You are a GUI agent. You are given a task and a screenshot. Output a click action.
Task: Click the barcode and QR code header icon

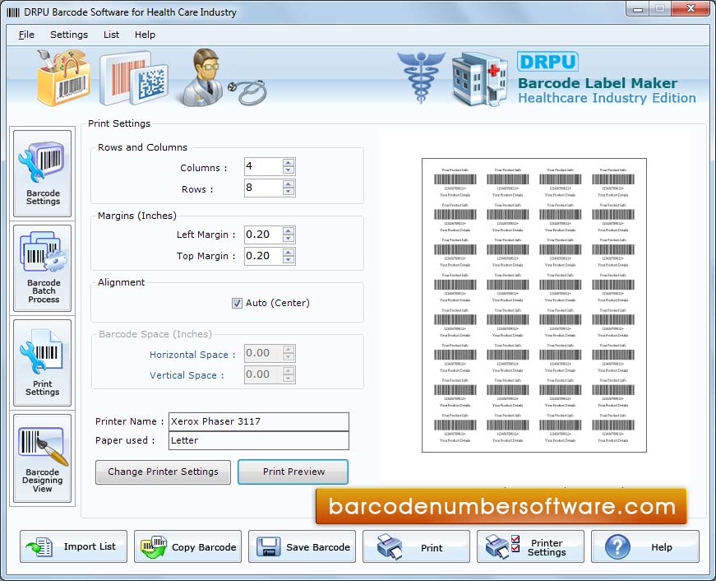pos(134,78)
